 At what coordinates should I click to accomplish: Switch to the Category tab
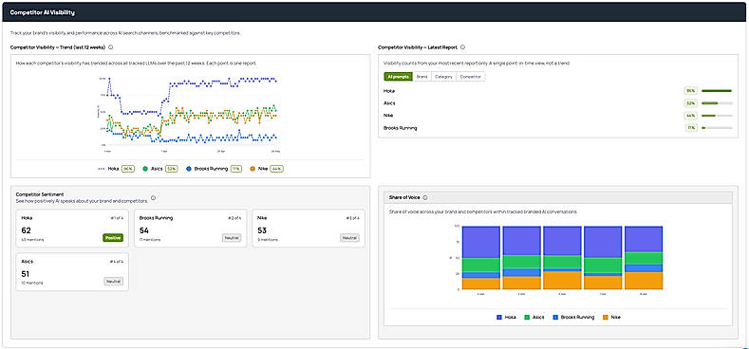[443, 77]
